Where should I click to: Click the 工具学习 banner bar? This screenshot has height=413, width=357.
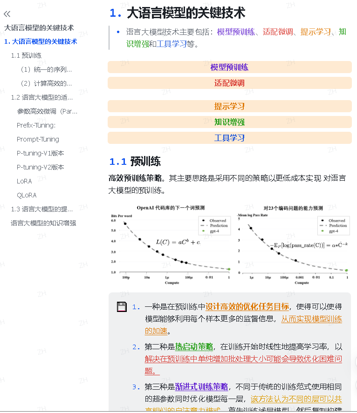[x=230, y=138]
